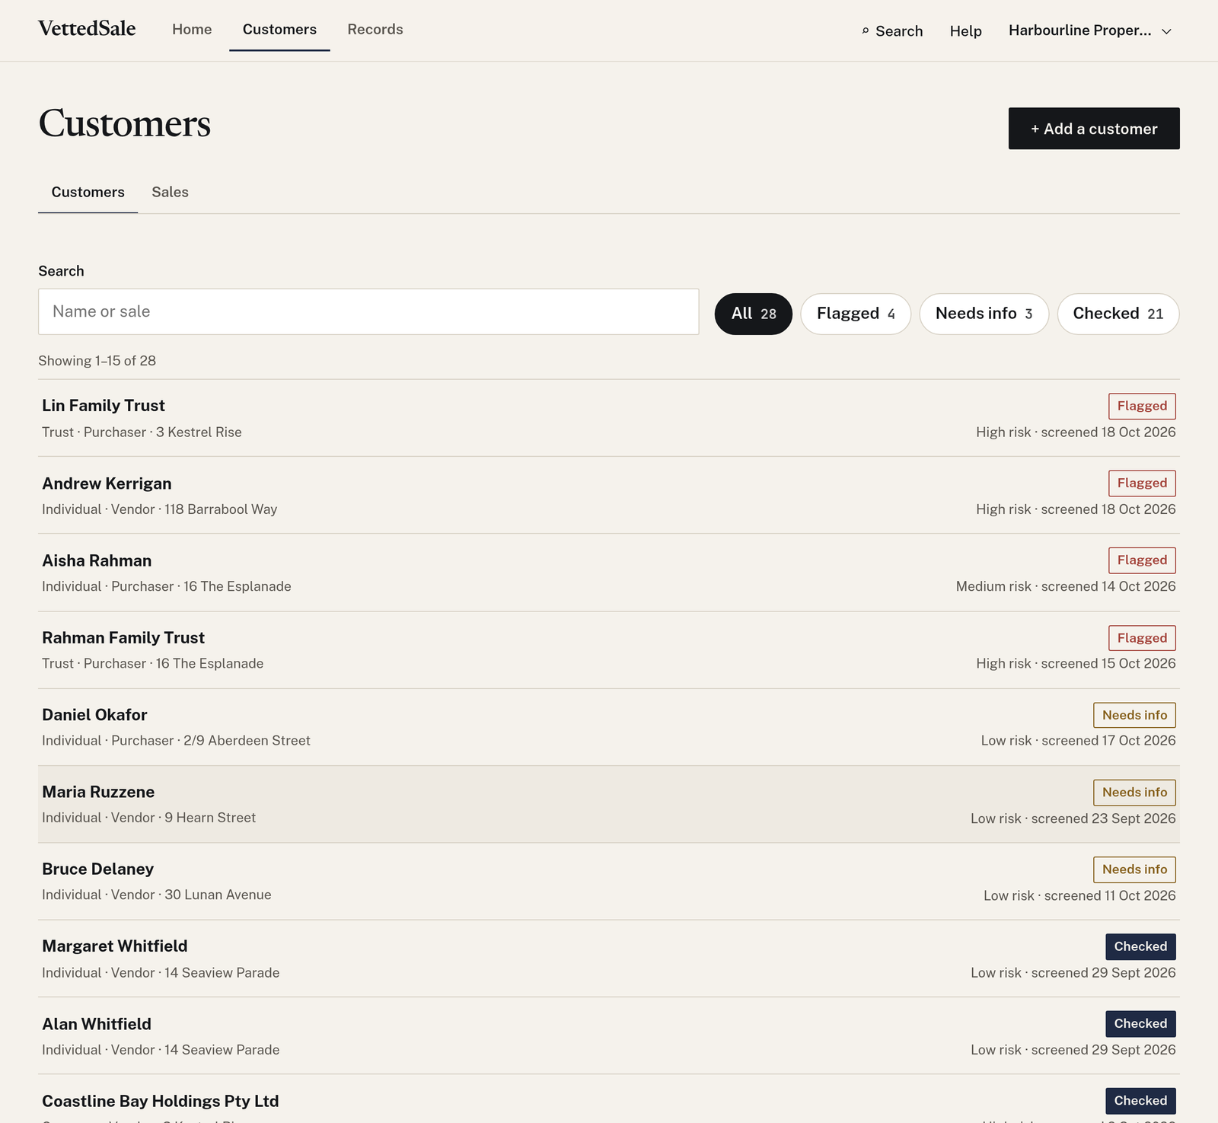Open the Home nav item
This screenshot has width=1218, height=1123.
click(x=192, y=30)
